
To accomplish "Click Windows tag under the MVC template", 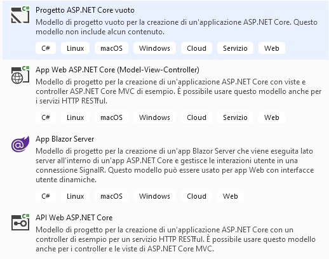I will [154, 117].
